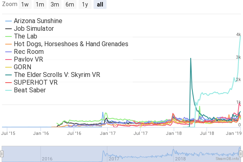Set zoom to 1m
The height and width of the screenshot is (162, 243).
40,5
